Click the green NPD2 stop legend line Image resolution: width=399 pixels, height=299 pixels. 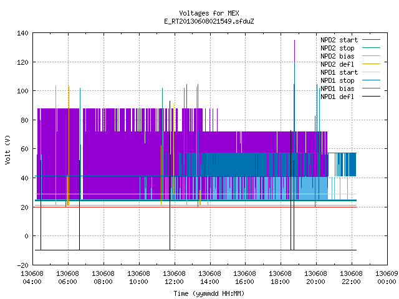point(371,47)
